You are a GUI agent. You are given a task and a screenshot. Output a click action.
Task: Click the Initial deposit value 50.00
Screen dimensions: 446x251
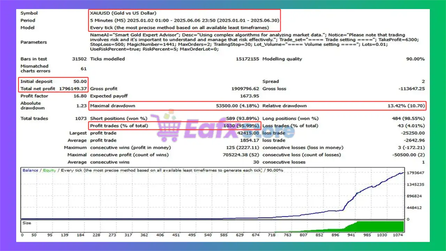[80, 81]
